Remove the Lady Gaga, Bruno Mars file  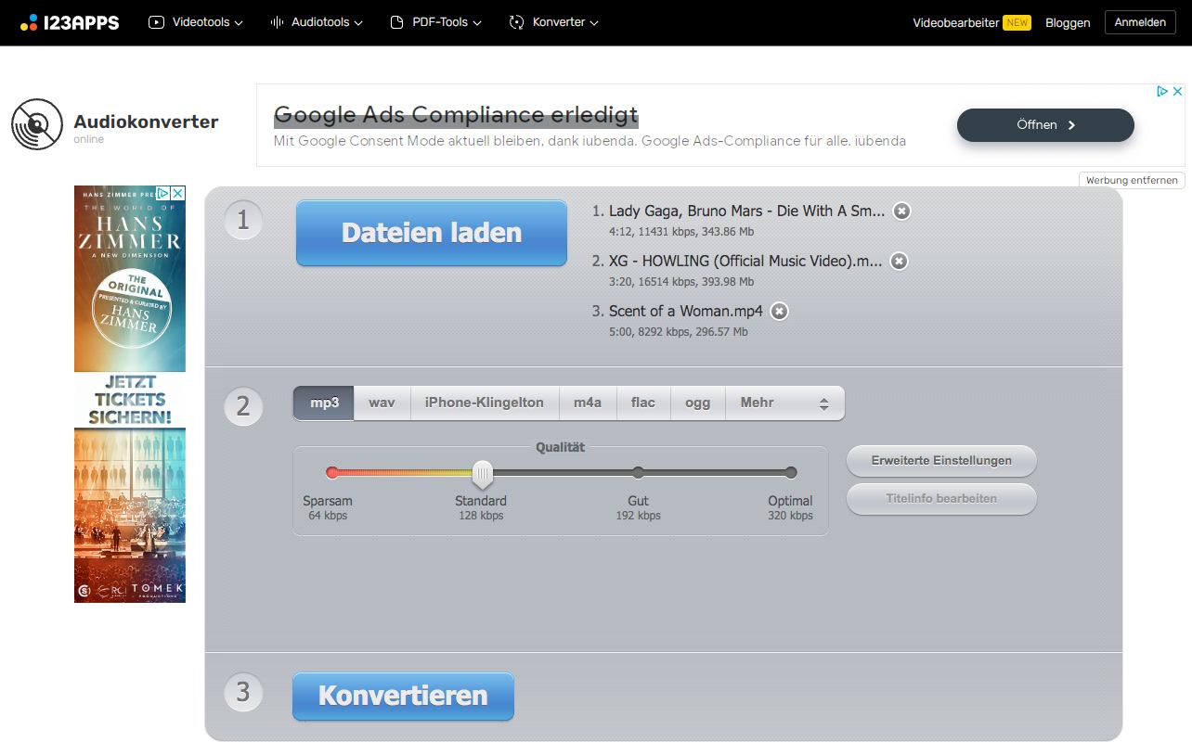click(x=901, y=211)
